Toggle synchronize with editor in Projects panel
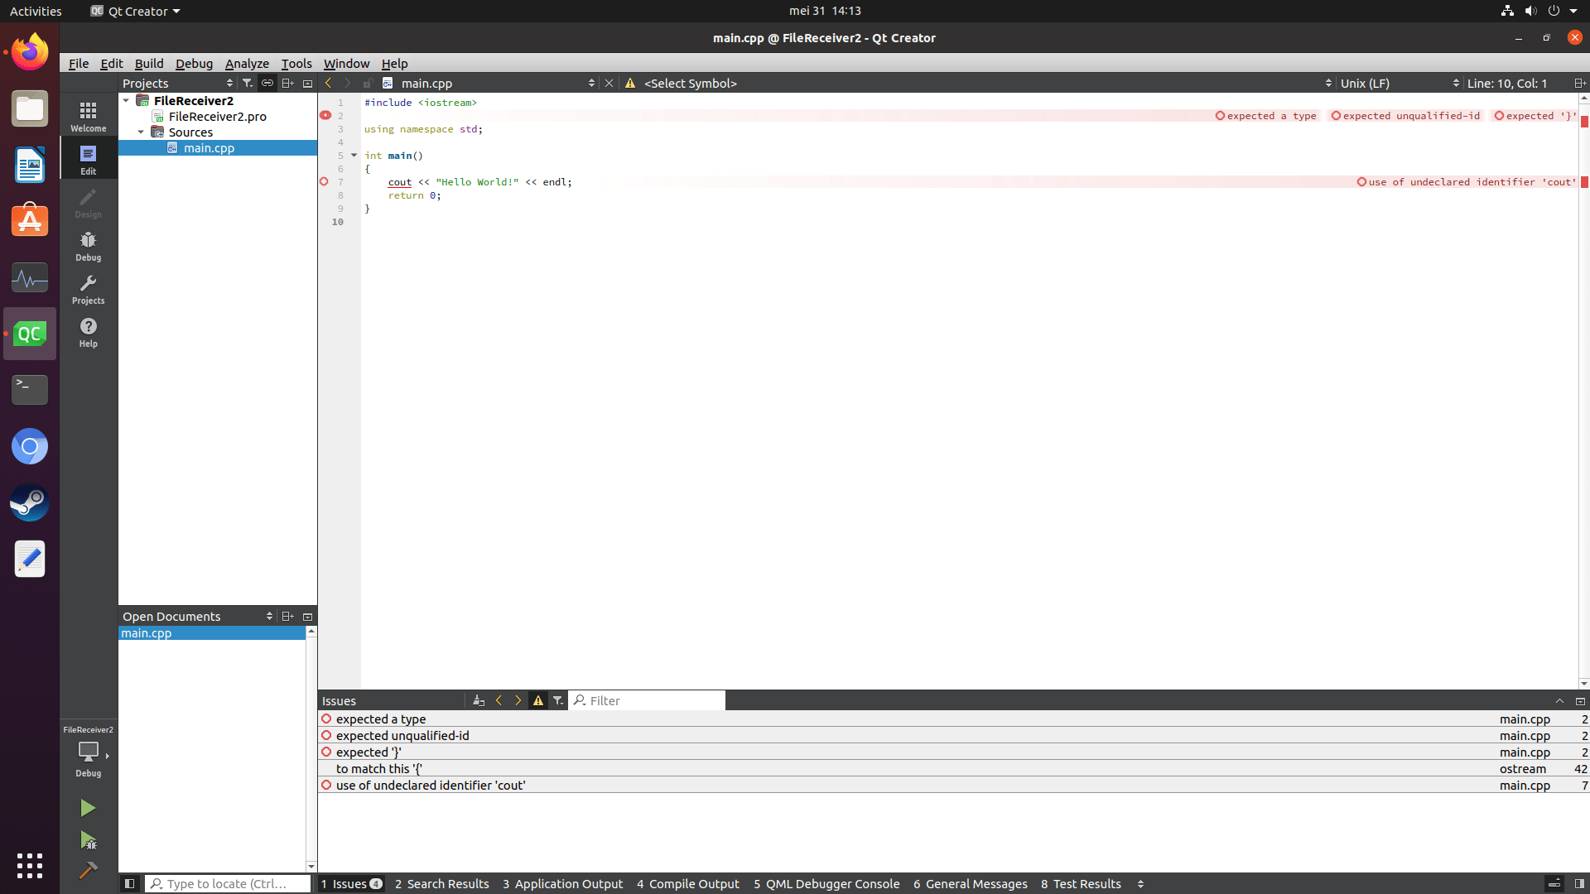 pos(267,83)
